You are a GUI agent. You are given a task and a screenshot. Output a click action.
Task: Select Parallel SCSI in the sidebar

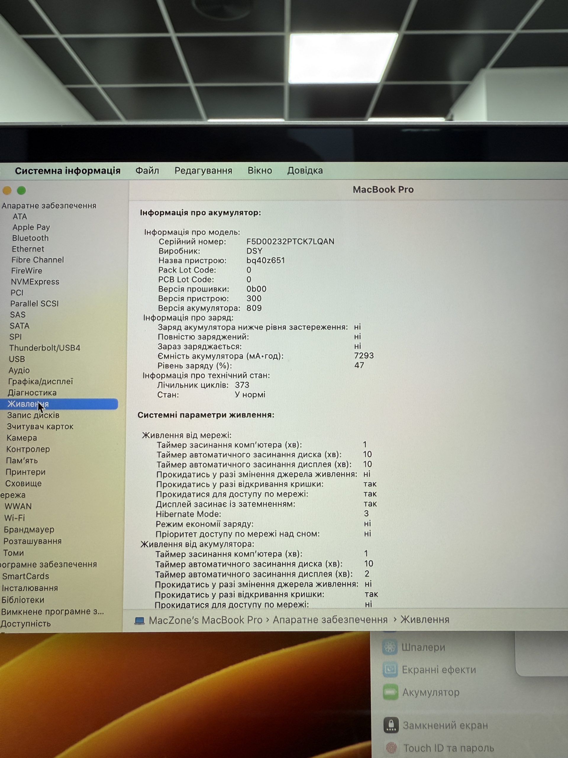point(34,303)
